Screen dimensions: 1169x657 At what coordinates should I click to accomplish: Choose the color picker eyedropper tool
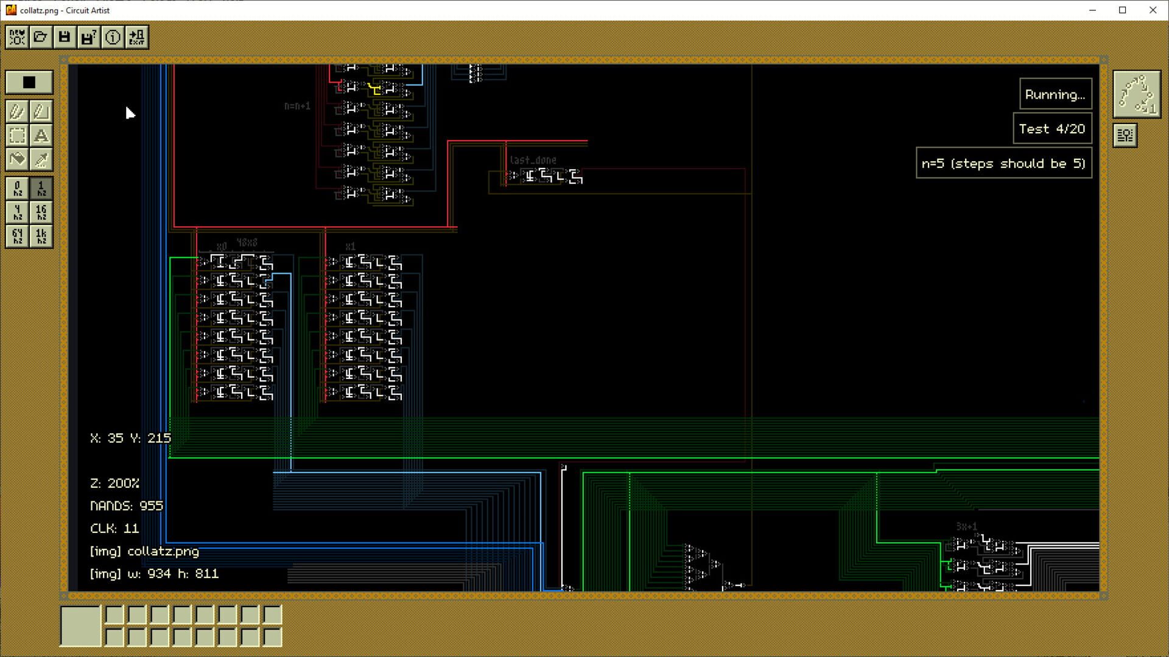point(41,159)
